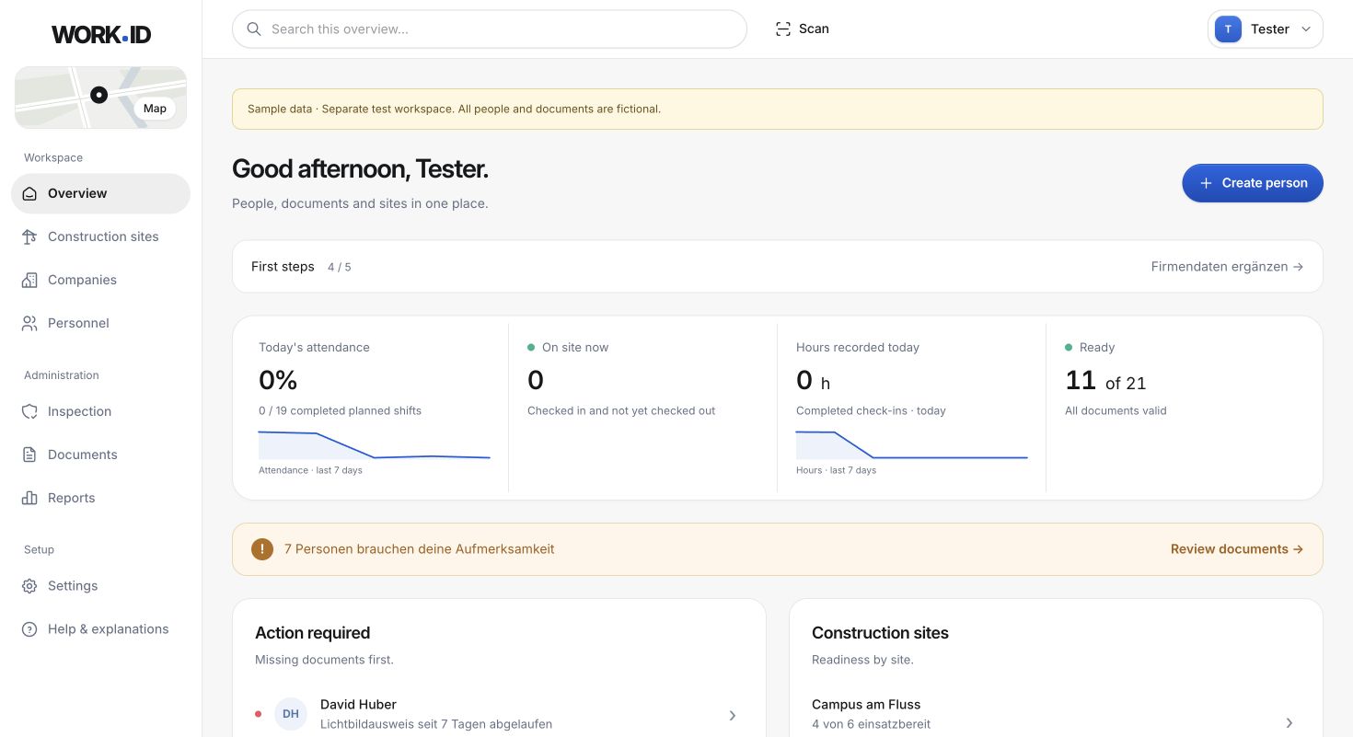Open Personnel in the sidebar
This screenshot has width=1353, height=737.
[x=101, y=323]
